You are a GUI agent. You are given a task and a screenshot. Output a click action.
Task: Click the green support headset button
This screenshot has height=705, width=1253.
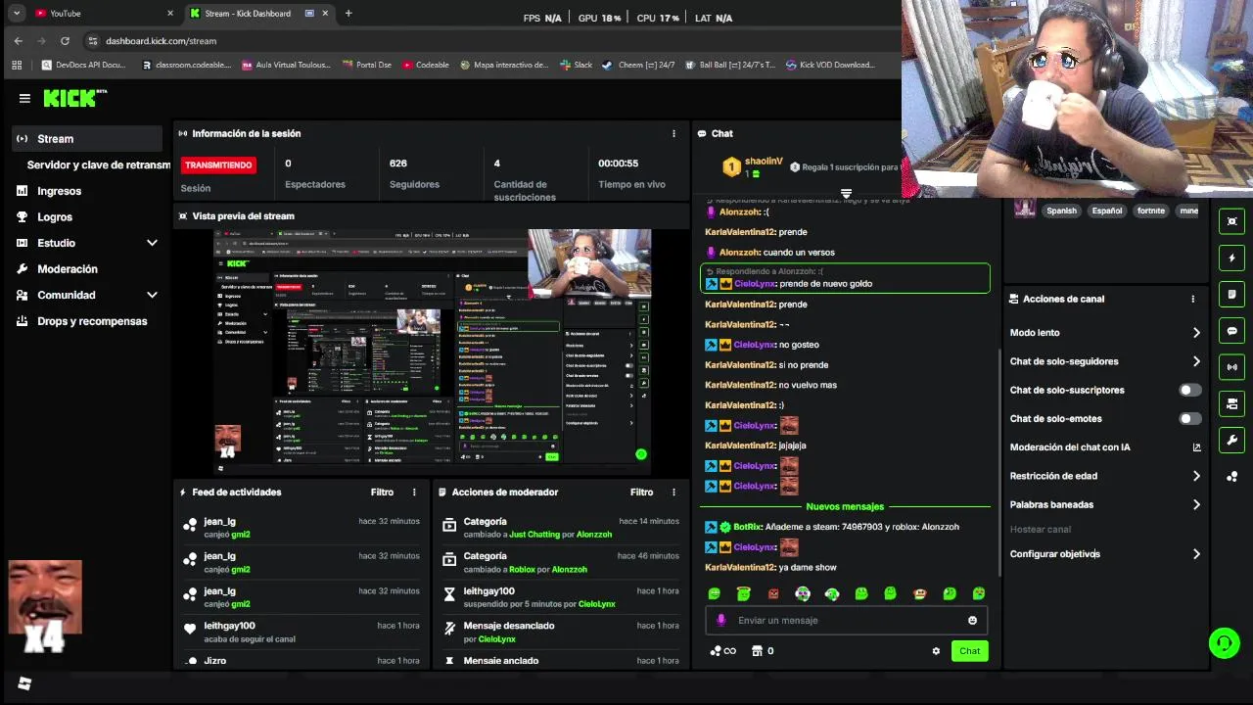click(1224, 642)
